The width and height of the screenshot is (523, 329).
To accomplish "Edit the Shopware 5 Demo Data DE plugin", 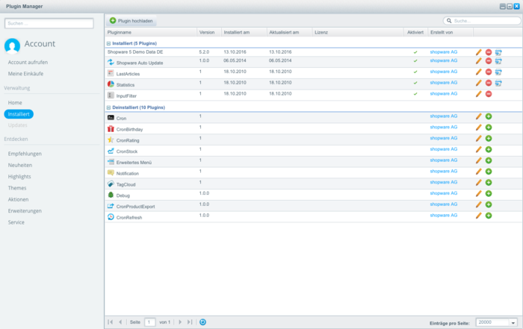I will [x=479, y=52].
